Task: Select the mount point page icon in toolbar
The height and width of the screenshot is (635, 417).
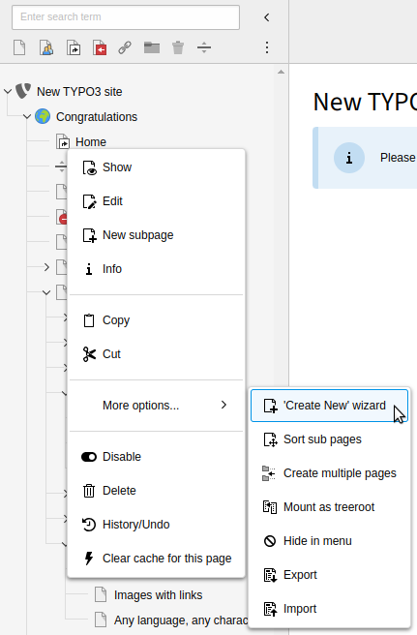Action: point(100,47)
